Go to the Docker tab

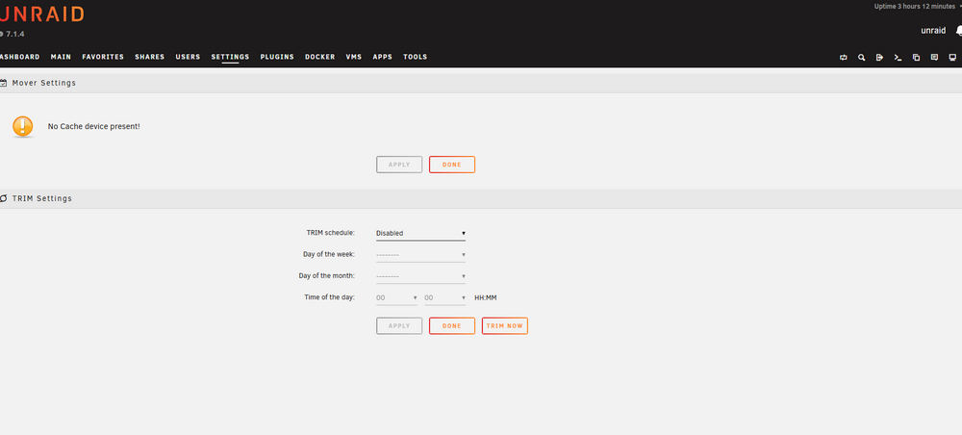(x=320, y=57)
